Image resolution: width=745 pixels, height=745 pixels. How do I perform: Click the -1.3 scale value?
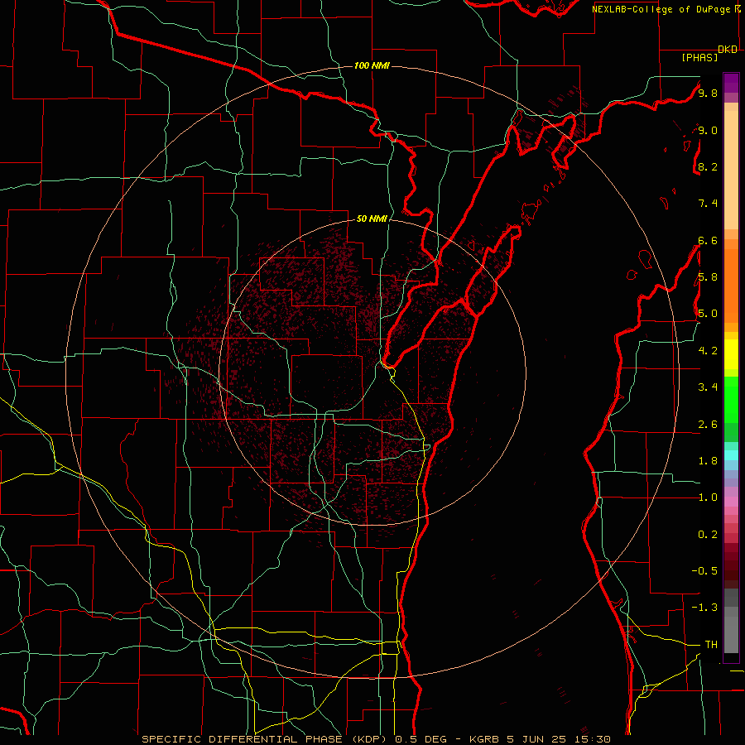tap(704, 608)
